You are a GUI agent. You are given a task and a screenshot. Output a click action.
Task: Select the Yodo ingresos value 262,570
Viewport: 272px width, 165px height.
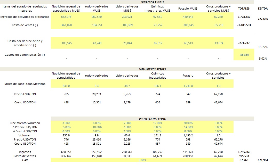97,17
